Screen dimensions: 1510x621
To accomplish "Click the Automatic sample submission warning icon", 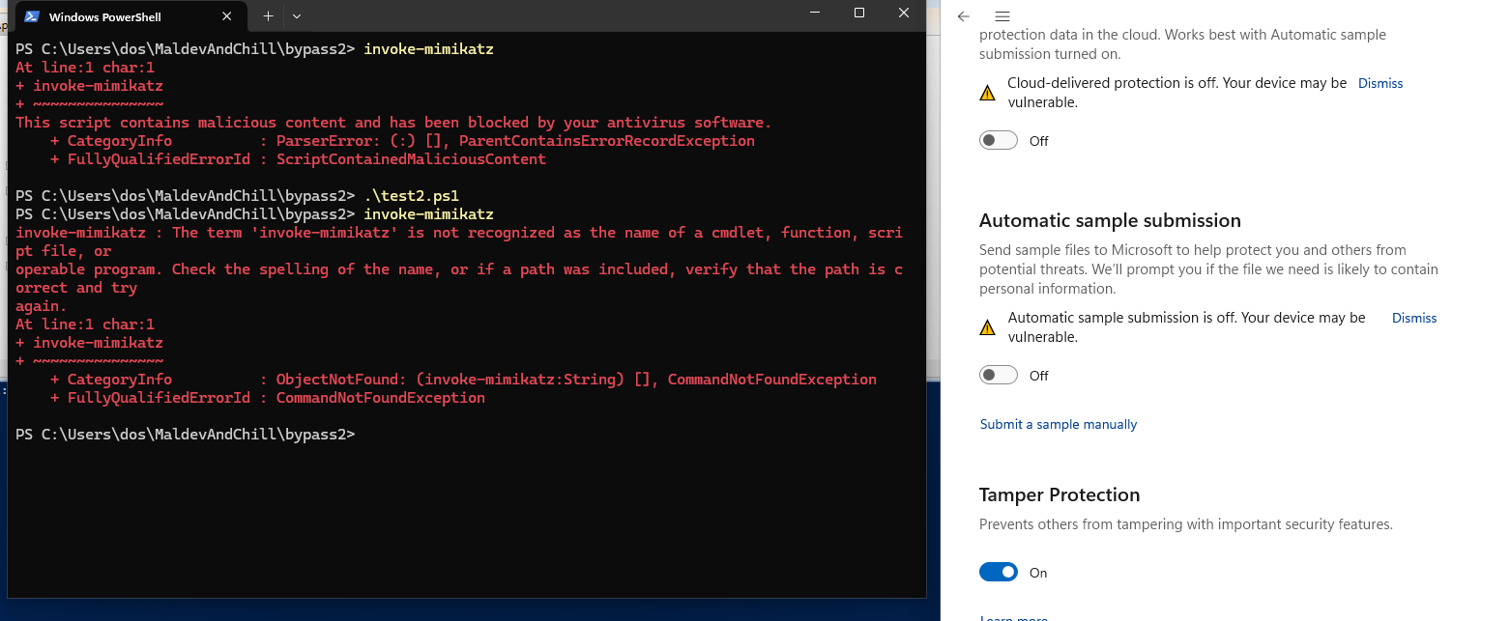I will 987,327.
